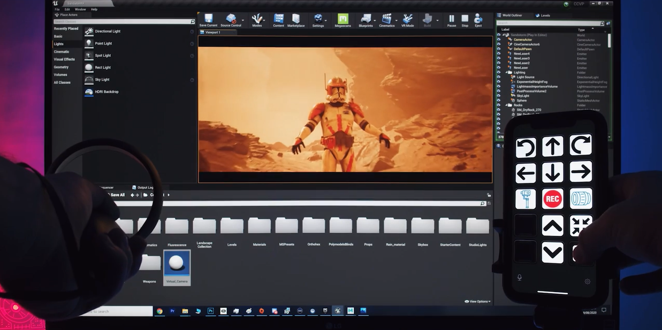This screenshot has width=662, height=330.
Task: Click the Save Current toolbar icon
Action: pyautogui.click(x=208, y=20)
